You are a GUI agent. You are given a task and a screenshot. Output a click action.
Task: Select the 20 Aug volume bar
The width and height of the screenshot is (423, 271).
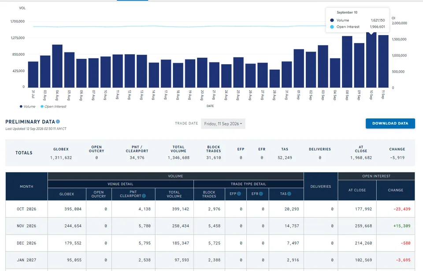pyautogui.click(x=202, y=73)
